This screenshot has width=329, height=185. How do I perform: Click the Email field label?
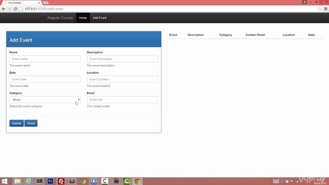click(90, 93)
